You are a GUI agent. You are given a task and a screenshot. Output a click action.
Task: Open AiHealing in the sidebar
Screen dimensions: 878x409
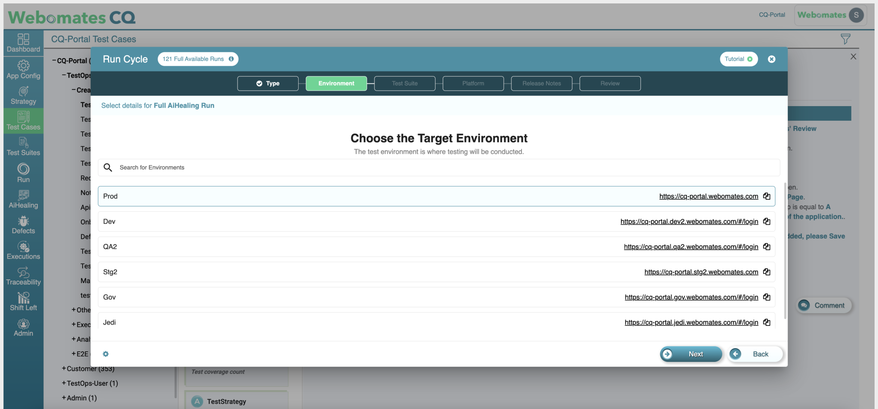pos(23,199)
